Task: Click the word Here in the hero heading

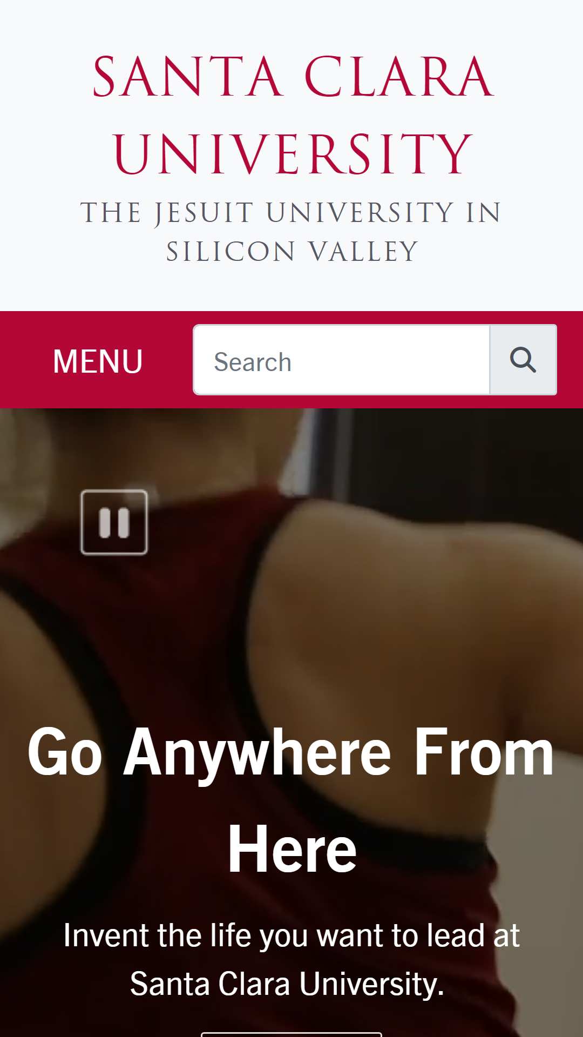Action: tap(292, 849)
